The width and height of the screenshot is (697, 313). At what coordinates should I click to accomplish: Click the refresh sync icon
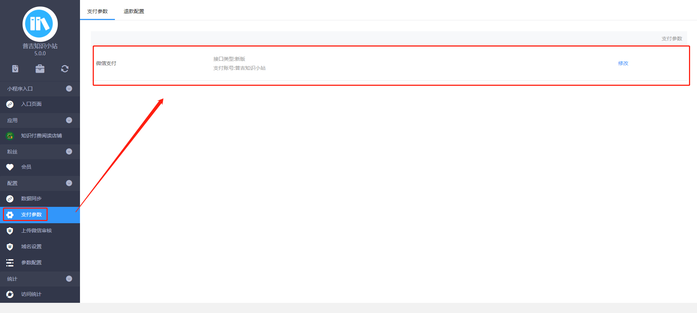point(65,69)
